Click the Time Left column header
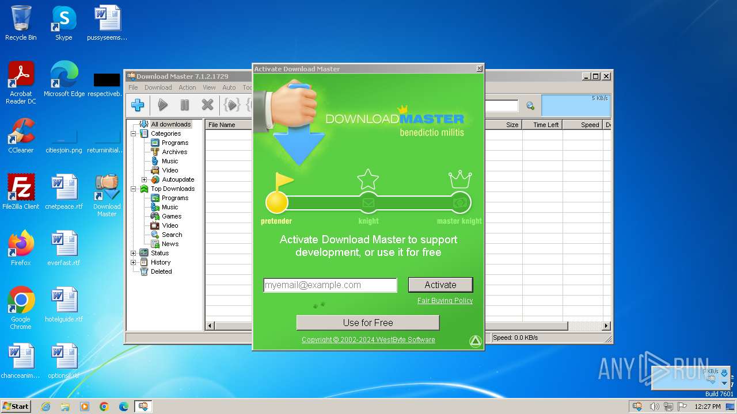737x414 pixels. 542,125
